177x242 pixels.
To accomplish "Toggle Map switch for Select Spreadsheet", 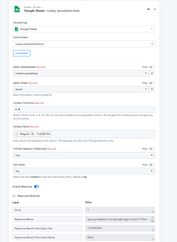I will coord(152,67).
